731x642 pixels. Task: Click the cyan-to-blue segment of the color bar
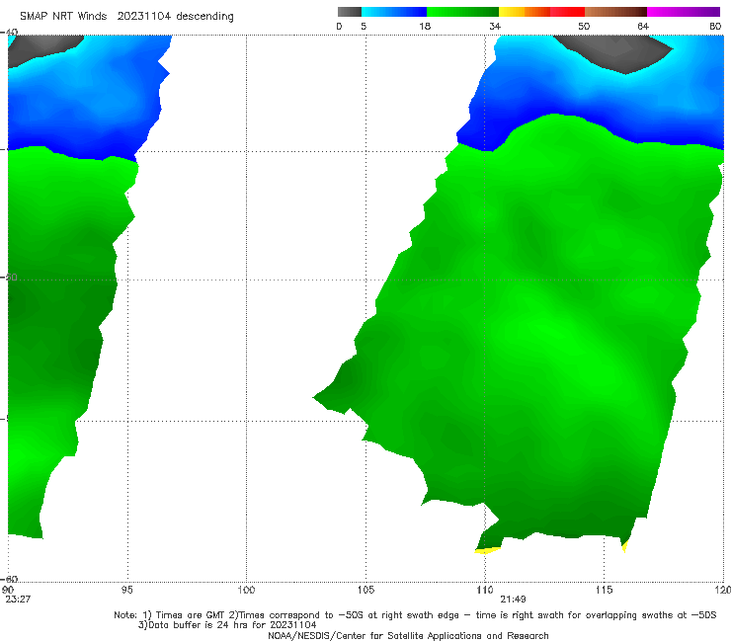pyautogui.click(x=394, y=12)
